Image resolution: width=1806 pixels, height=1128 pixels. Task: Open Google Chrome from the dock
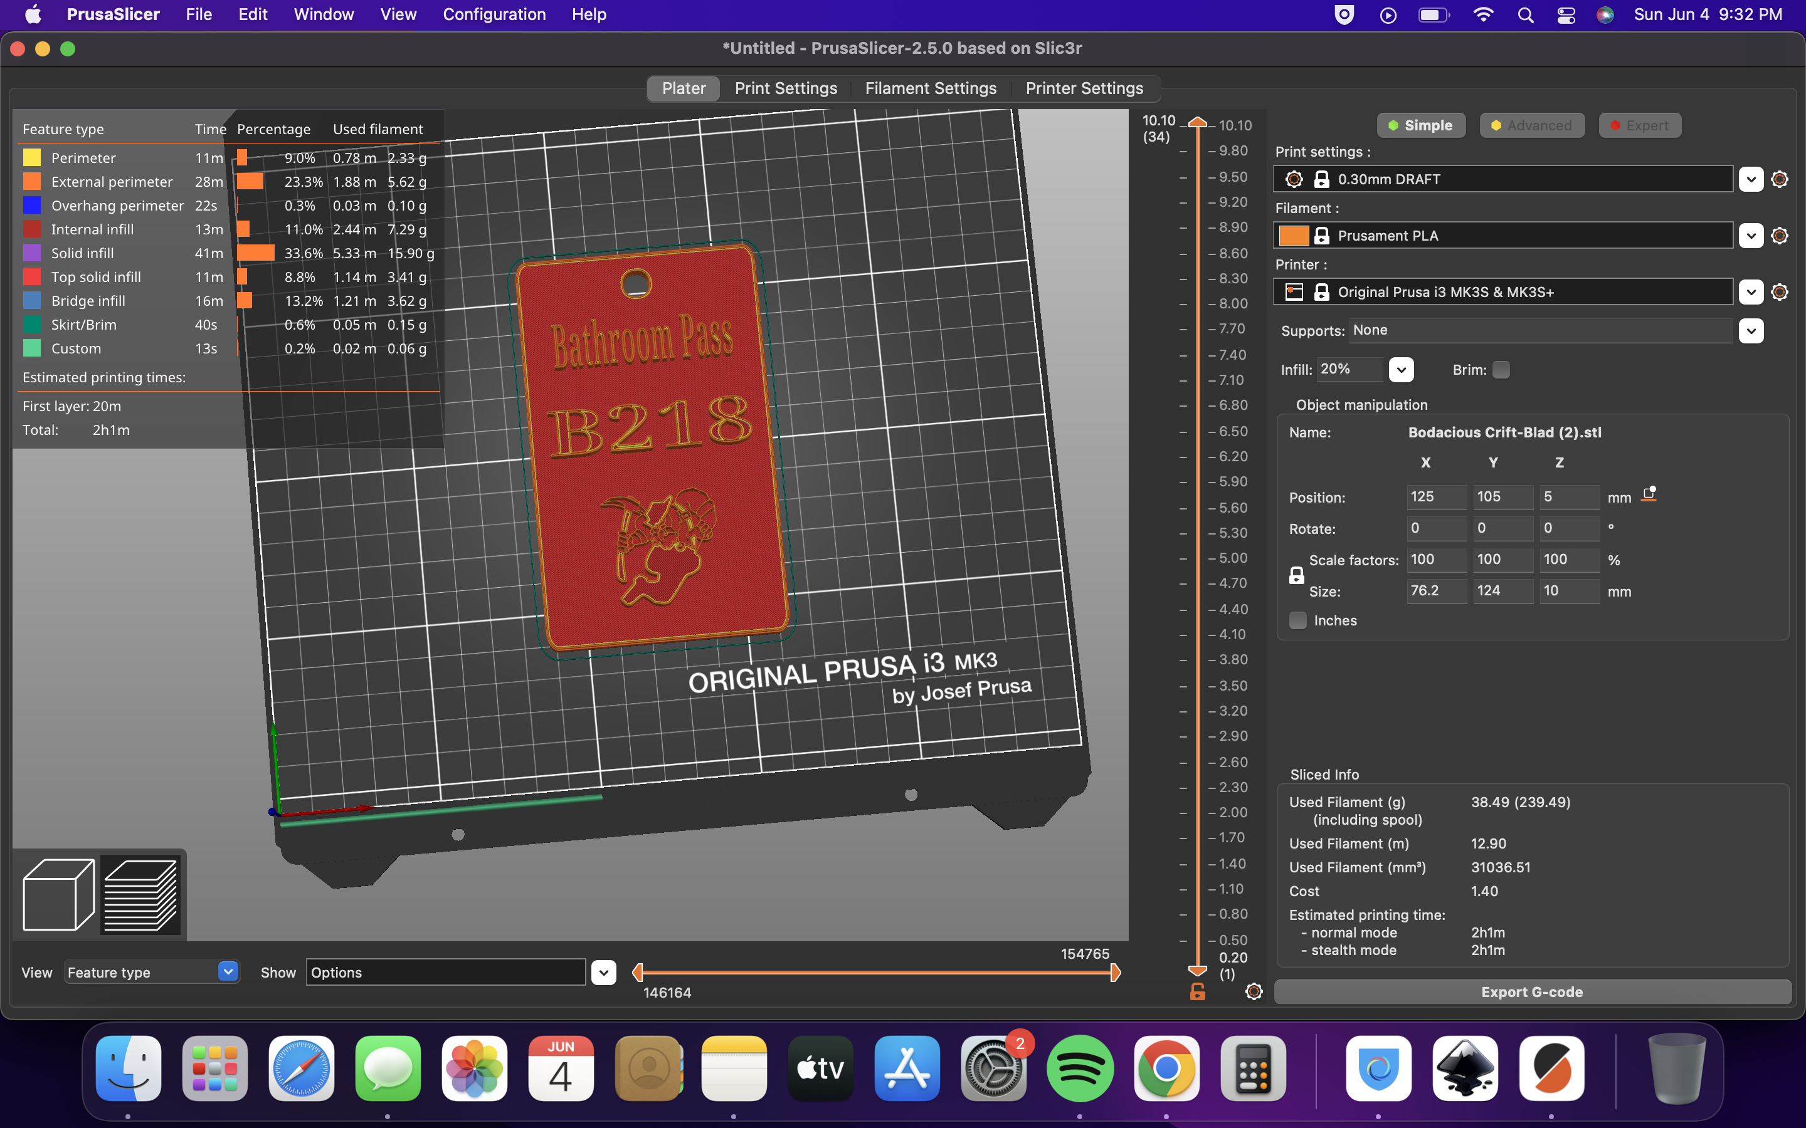click(1166, 1068)
